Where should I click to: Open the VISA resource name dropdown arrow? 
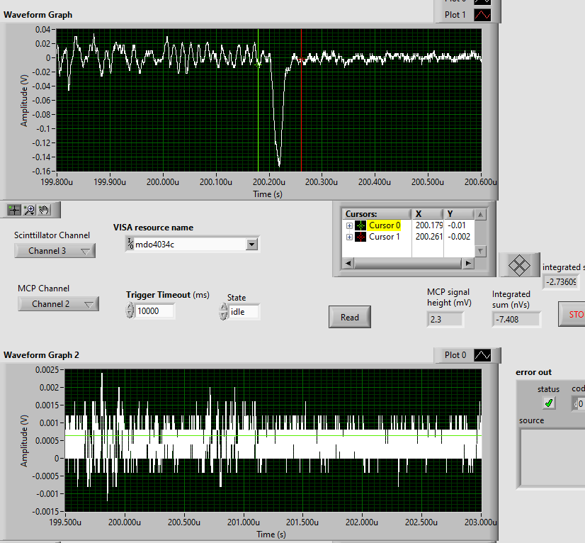[x=251, y=245]
